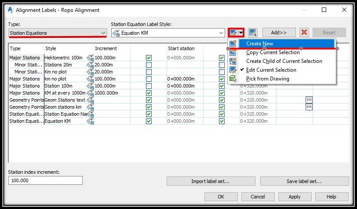Image resolution: width=357 pixels, height=209 pixels.
Task: Check the checkbox after Increment in Stations 20m row
Action: [x=149, y=65]
